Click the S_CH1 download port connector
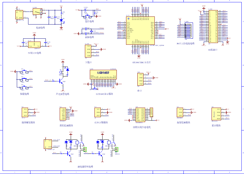The width and height of the screenshot is (244, 174). coord(88,51)
